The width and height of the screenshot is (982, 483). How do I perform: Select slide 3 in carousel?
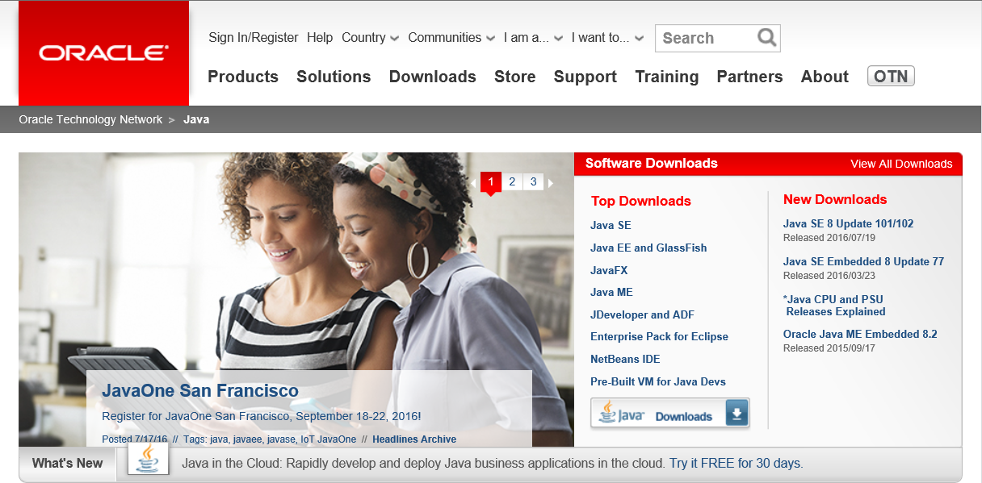point(533,182)
